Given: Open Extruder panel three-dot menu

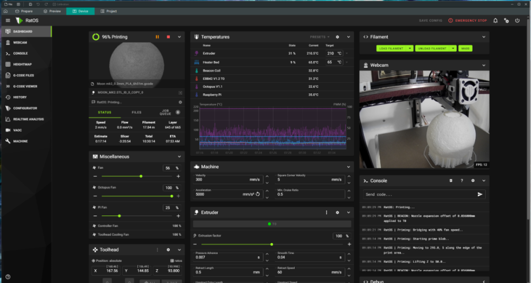Looking at the screenshot, I should click(327, 212).
